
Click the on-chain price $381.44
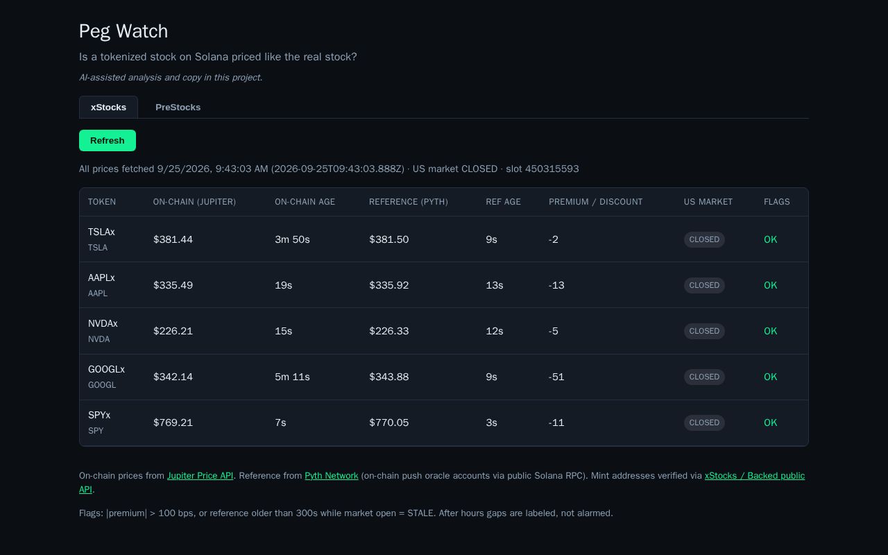(x=173, y=239)
